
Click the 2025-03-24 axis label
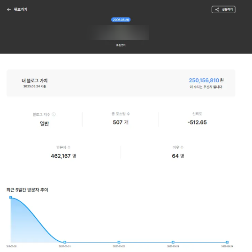click(227, 246)
